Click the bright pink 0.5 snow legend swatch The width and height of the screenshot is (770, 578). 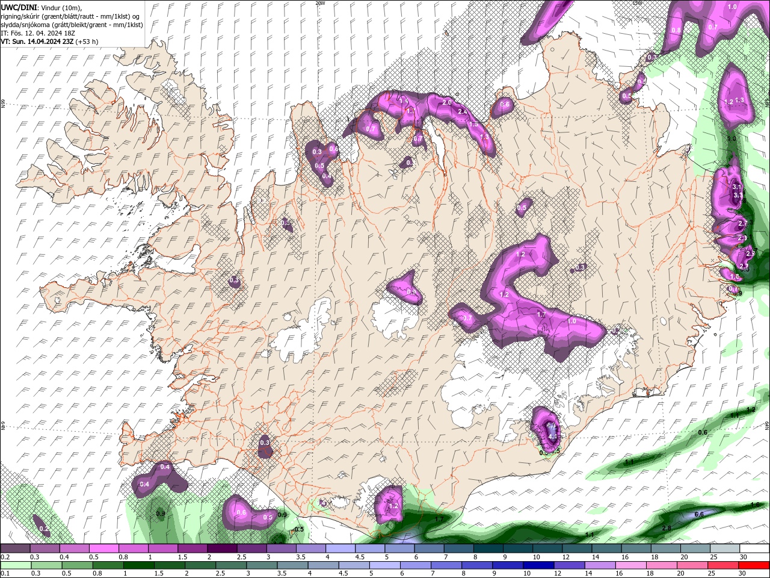pyautogui.click(x=103, y=548)
